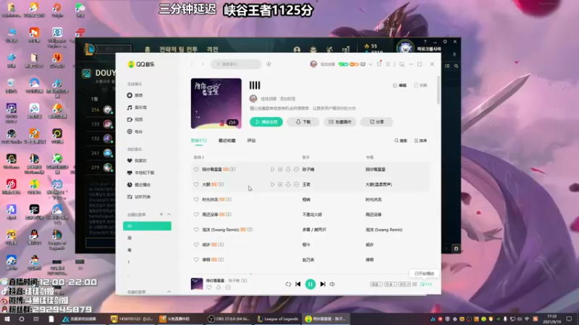Open MV icon for 泡沫 (Swang Remix)
579x325 pixels.
click(250, 230)
